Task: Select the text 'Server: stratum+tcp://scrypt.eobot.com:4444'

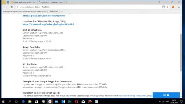Action: tap(44, 50)
